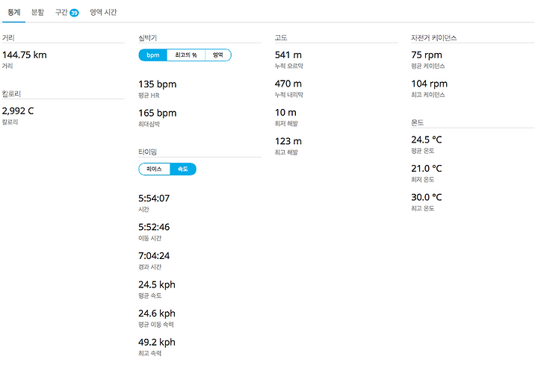Click the 5:54:07 time value
The image size is (538, 368).
pos(154,199)
